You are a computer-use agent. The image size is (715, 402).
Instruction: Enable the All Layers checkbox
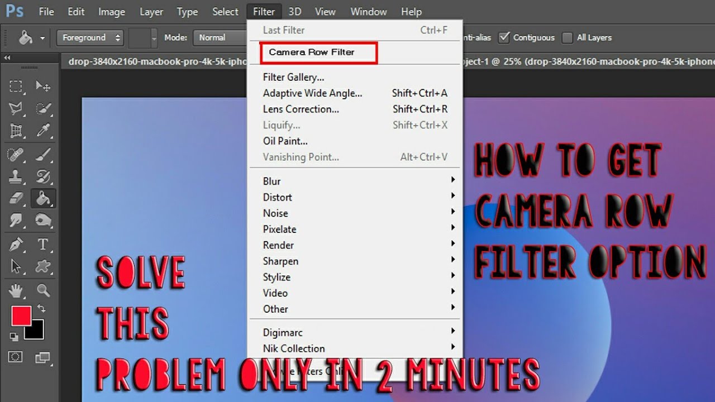point(568,37)
